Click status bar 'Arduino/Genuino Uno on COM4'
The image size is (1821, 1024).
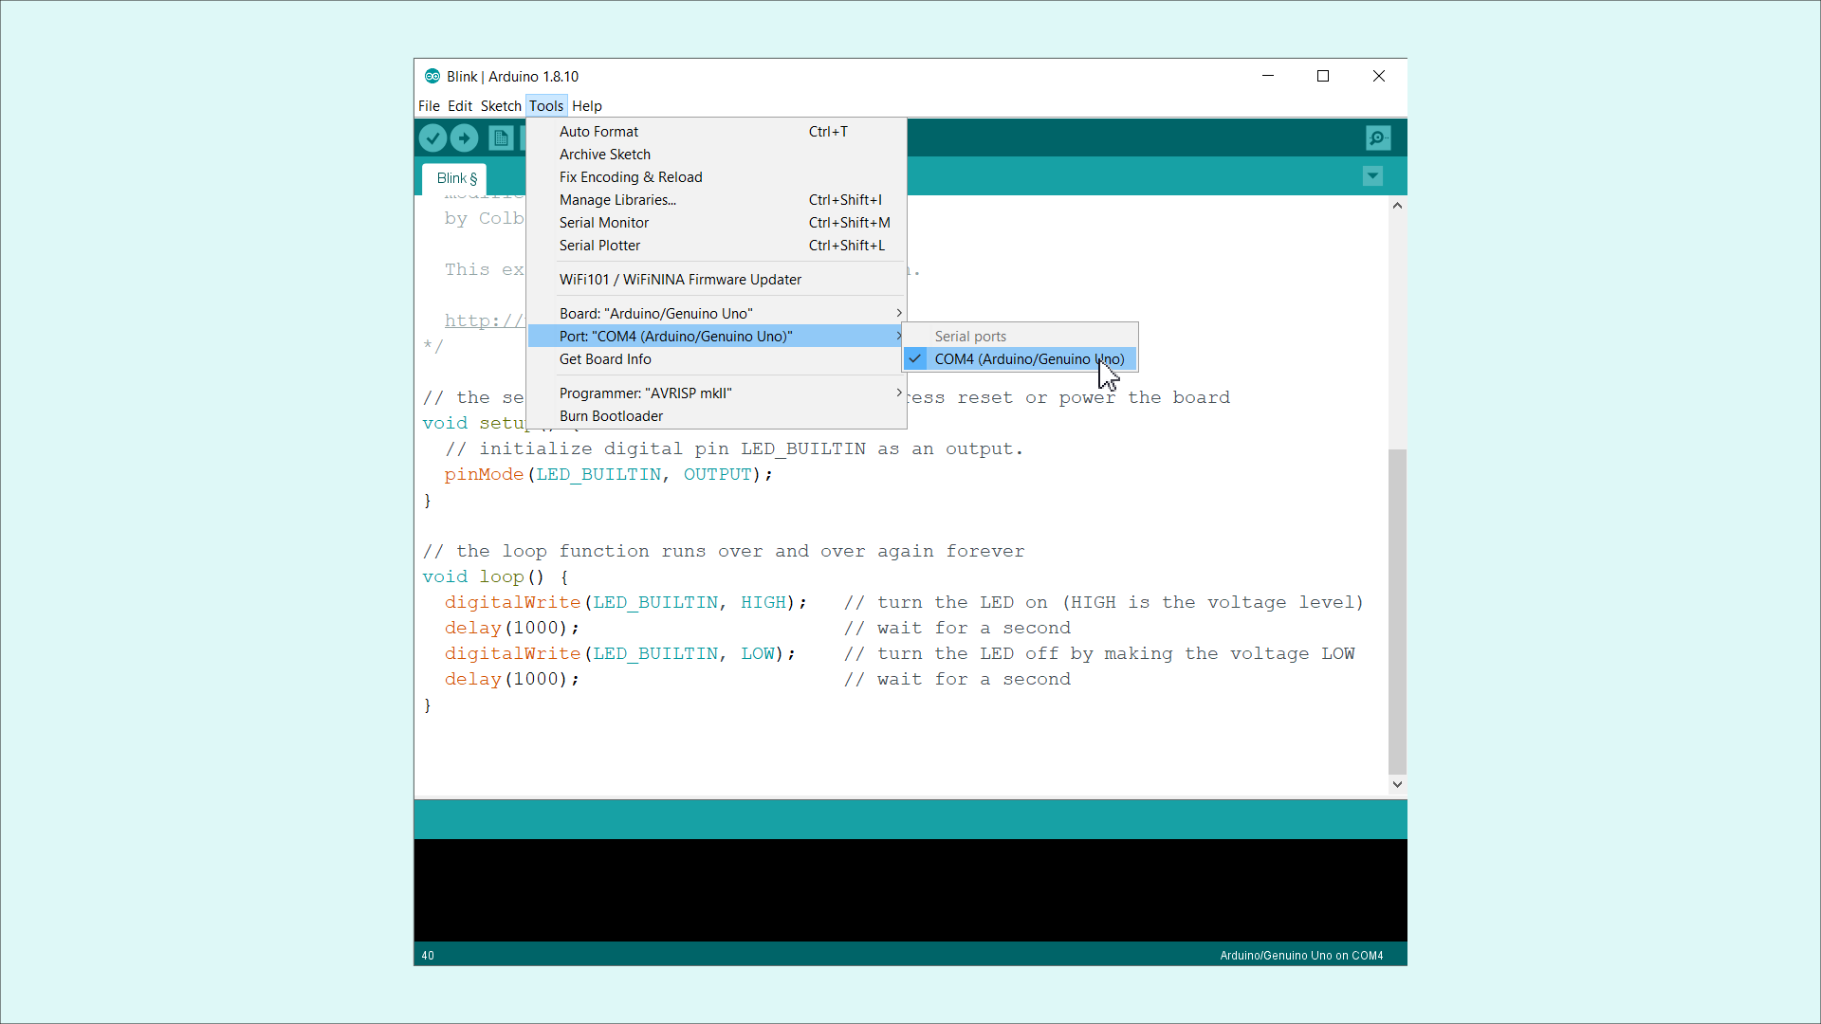pos(1301,956)
